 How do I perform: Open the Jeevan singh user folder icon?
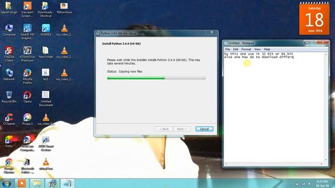9,8
